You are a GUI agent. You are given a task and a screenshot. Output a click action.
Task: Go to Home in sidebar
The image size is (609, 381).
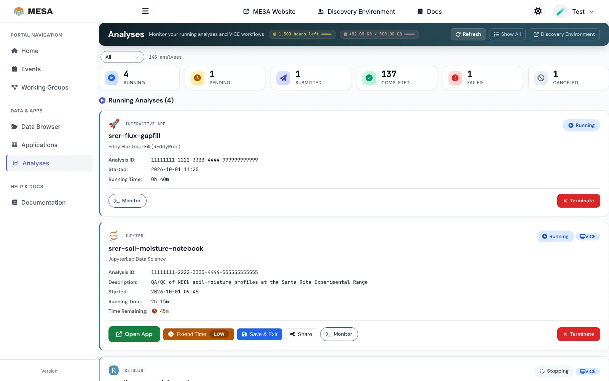[49, 51]
